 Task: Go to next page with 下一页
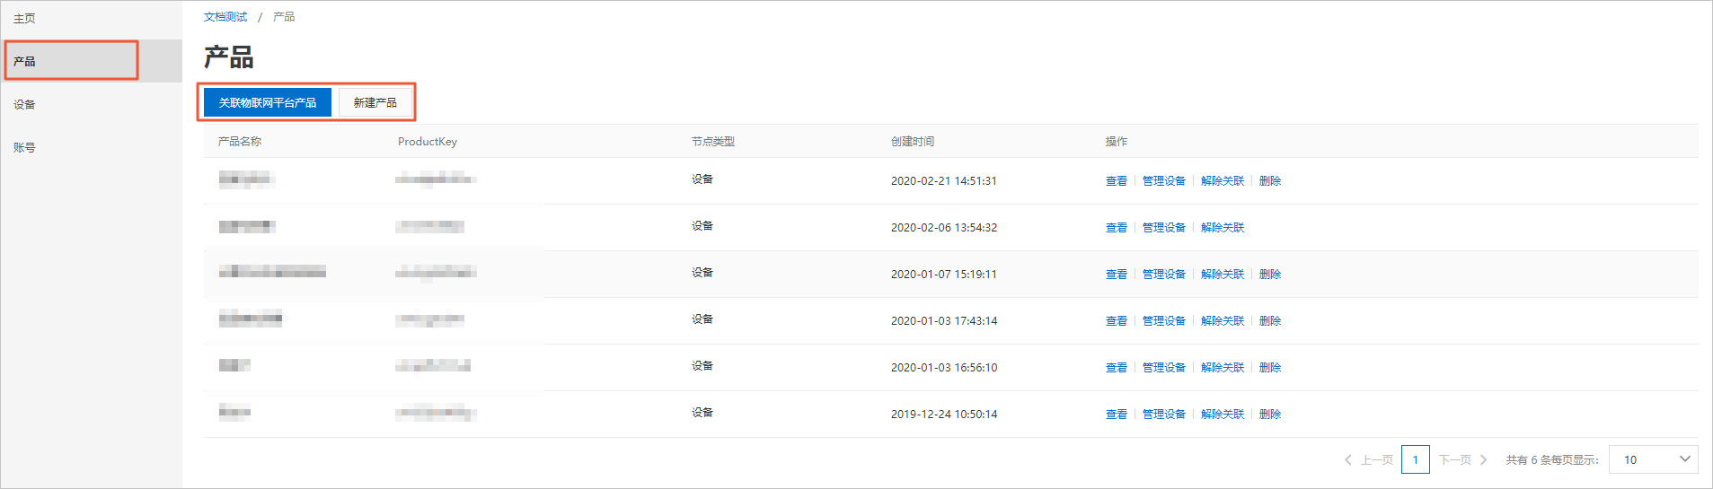tap(1463, 459)
